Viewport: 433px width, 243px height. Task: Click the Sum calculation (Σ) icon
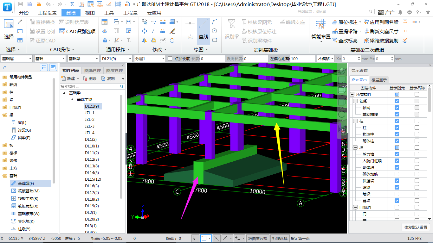(72, 4)
